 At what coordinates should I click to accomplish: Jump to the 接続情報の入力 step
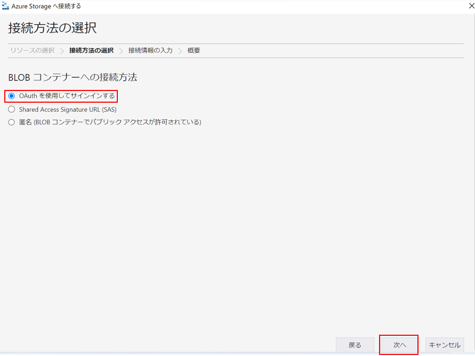pos(150,51)
